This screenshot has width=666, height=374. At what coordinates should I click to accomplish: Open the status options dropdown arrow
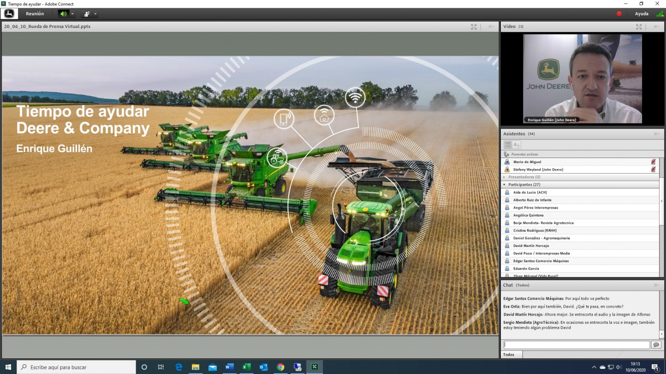pos(95,14)
